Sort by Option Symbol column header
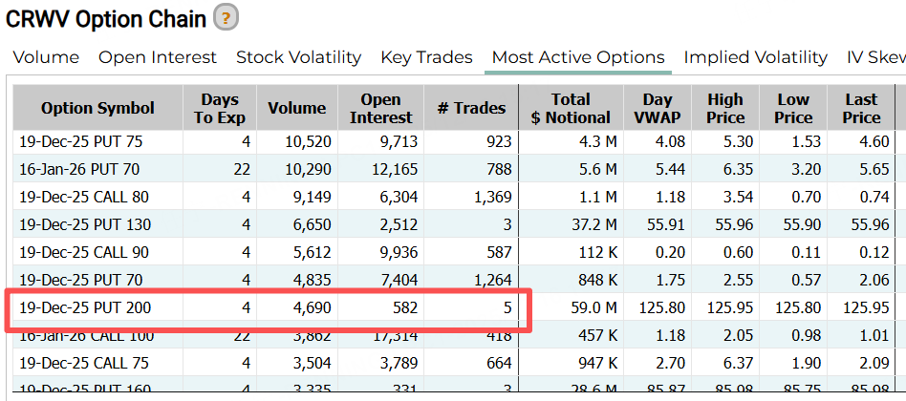Screen dimensions: 906x401 [x=97, y=108]
